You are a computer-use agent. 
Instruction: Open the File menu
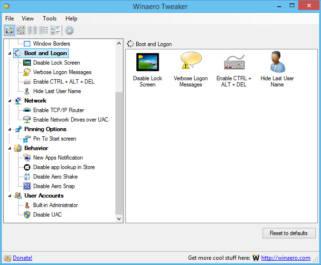[x=9, y=19]
